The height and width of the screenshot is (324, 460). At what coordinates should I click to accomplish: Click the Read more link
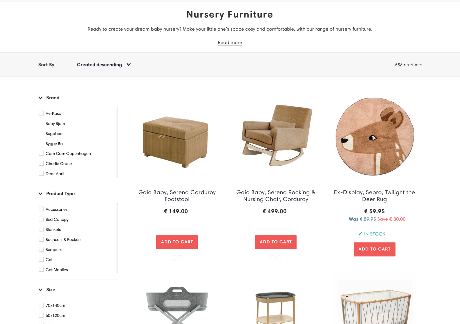230,42
